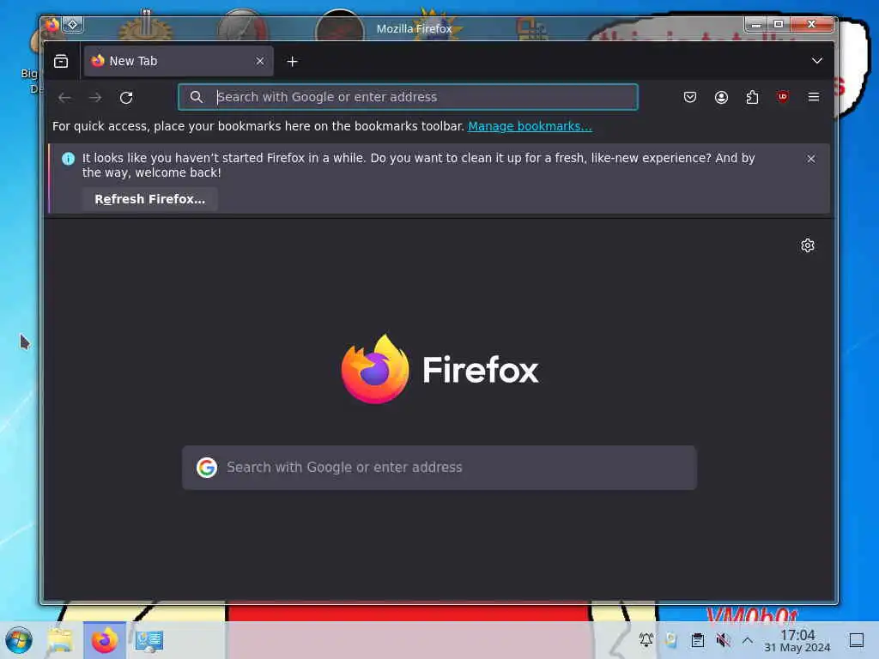Open the clock showing 17:04
879x659 pixels.
(x=797, y=640)
